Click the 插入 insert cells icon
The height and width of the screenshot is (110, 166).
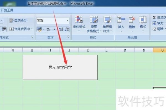coord(121,20)
